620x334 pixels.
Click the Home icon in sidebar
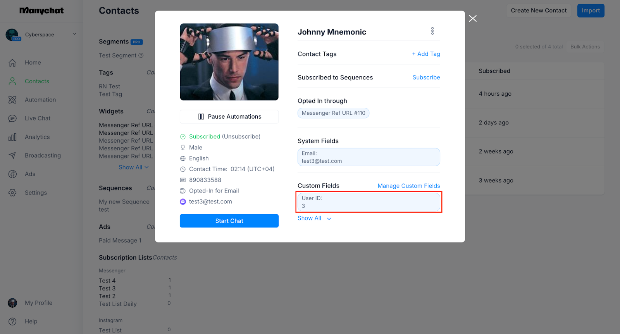[12, 63]
